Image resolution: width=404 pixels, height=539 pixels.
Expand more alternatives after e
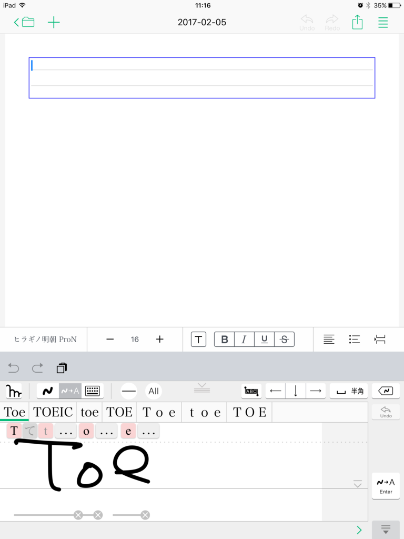point(148,431)
